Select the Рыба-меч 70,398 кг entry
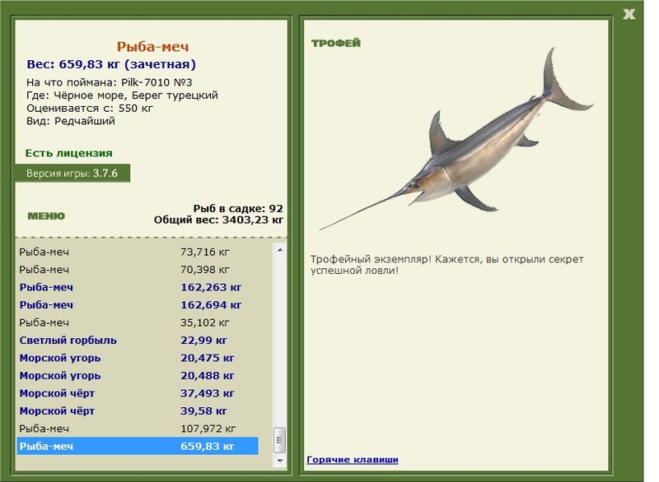The width and height of the screenshot is (659, 482). click(138, 270)
